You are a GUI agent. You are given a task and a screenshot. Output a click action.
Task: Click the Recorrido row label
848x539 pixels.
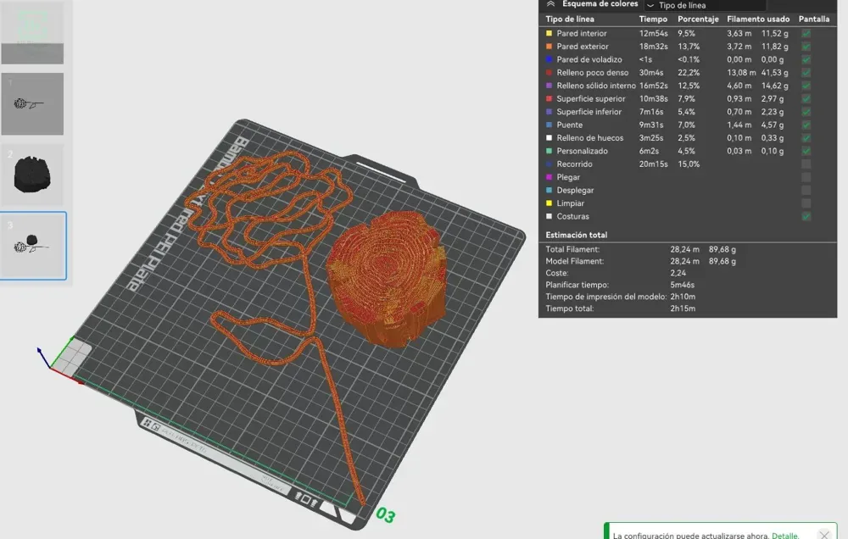click(x=574, y=164)
